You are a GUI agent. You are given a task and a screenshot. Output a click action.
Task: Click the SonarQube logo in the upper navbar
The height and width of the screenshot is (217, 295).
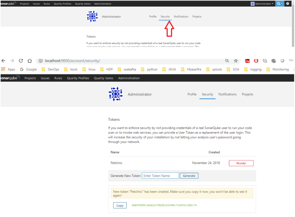pyautogui.click(x=8, y=3)
